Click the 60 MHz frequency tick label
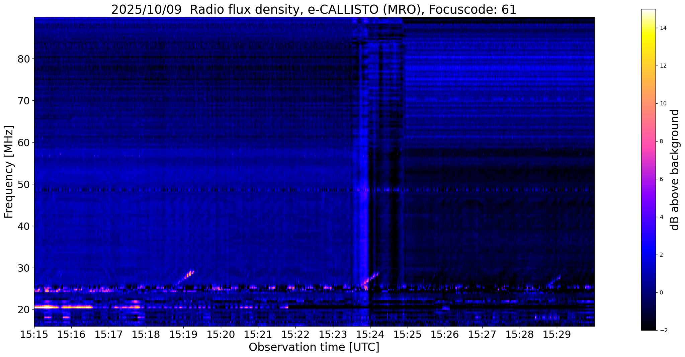The width and height of the screenshot is (685, 357). (23, 143)
